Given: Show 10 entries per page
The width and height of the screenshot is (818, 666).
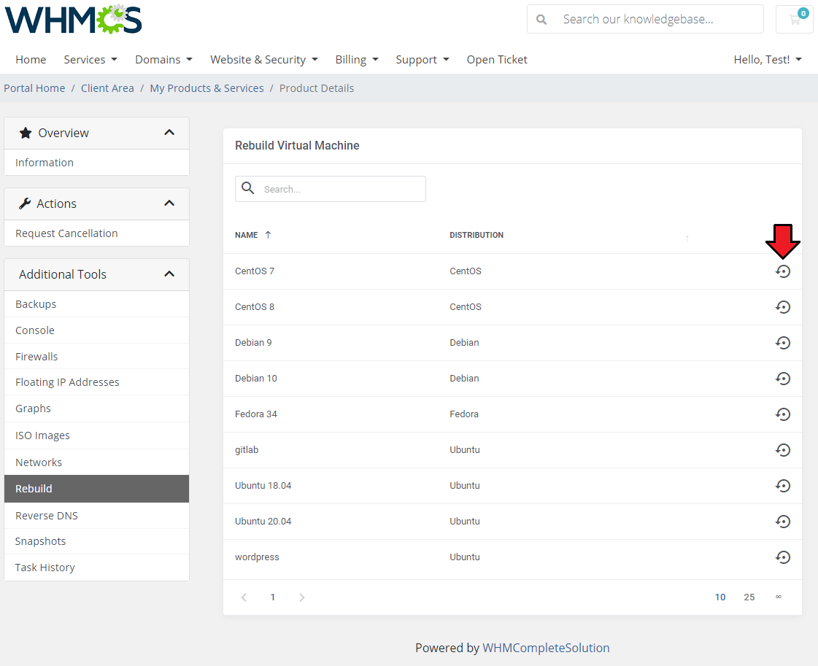Looking at the screenshot, I should point(720,597).
